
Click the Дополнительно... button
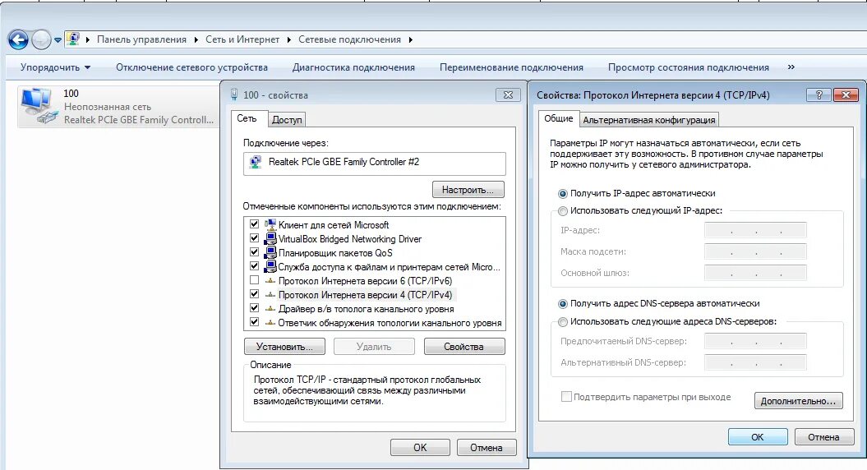coord(799,401)
